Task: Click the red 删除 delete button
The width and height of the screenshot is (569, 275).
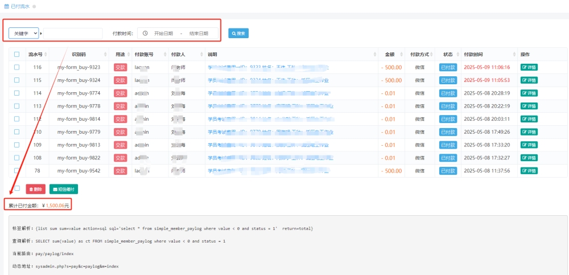Action: point(35,189)
